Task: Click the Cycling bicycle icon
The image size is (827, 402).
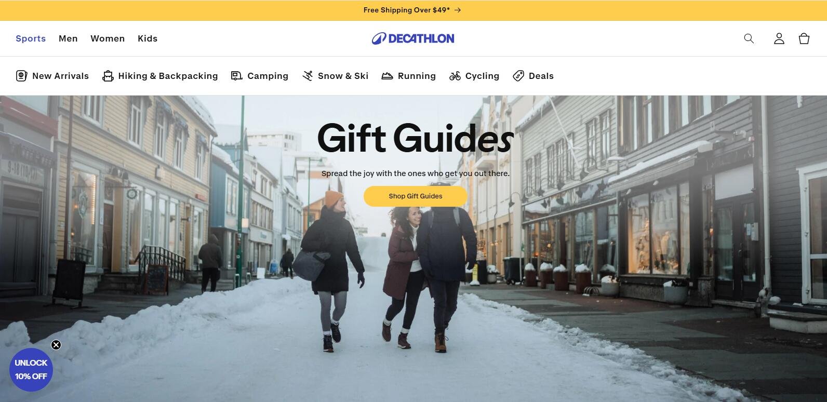Action: point(455,76)
